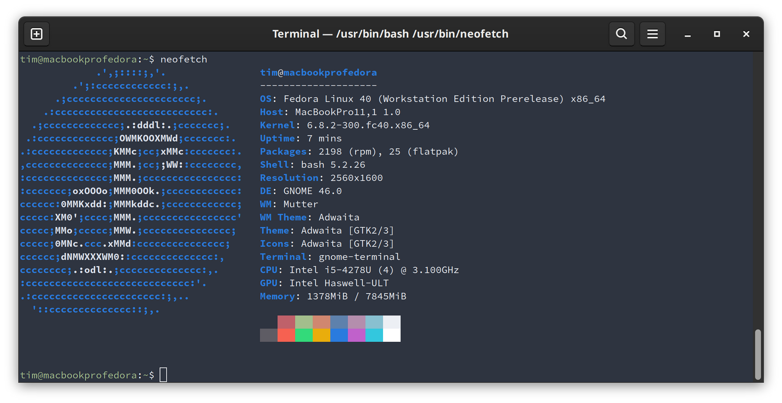The height and width of the screenshot is (403, 782).
Task: Click the 'WM Theme' Adwaita line
Action: click(310, 217)
